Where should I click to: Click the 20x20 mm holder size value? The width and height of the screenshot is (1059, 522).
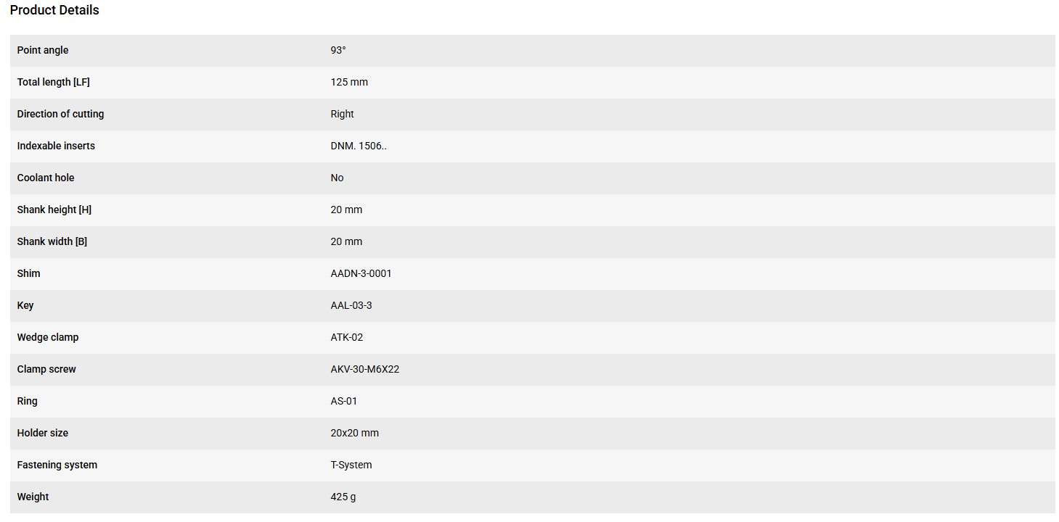coord(355,433)
